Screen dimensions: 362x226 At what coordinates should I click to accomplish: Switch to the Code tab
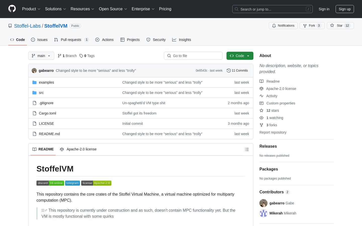pyautogui.click(x=18, y=40)
